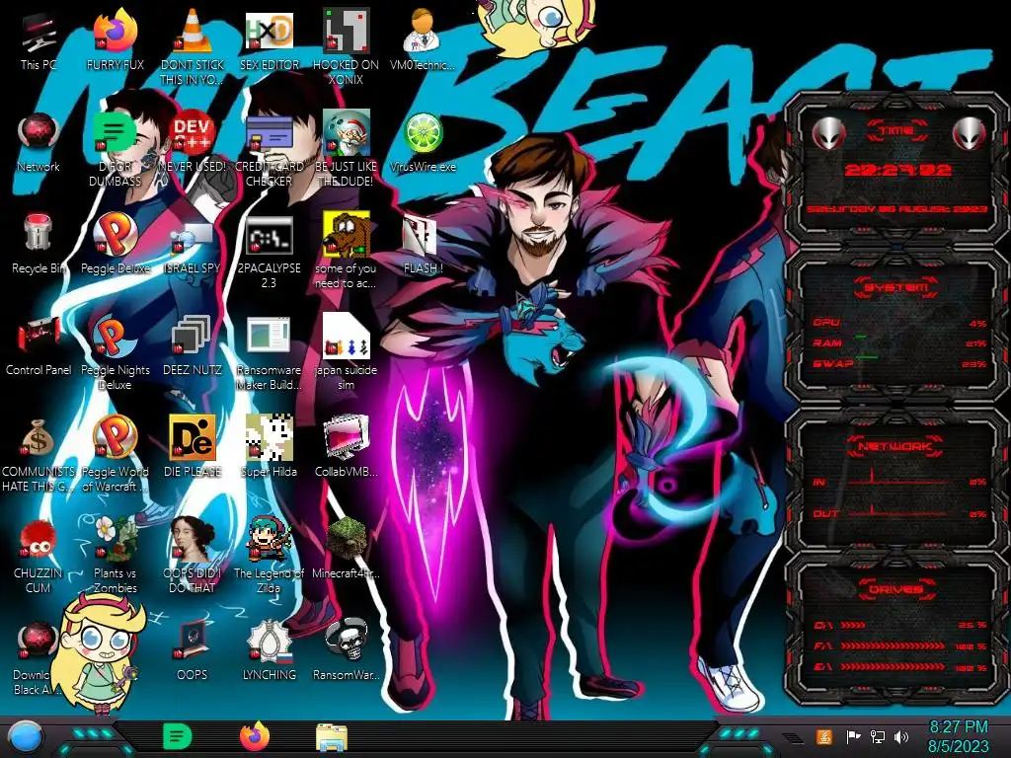The width and height of the screenshot is (1011, 758).
Task: Open the clock showing 8:27 PM
Action: coord(958,736)
